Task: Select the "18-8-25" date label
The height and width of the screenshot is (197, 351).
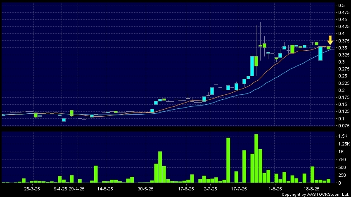Action: pyautogui.click(x=312, y=189)
